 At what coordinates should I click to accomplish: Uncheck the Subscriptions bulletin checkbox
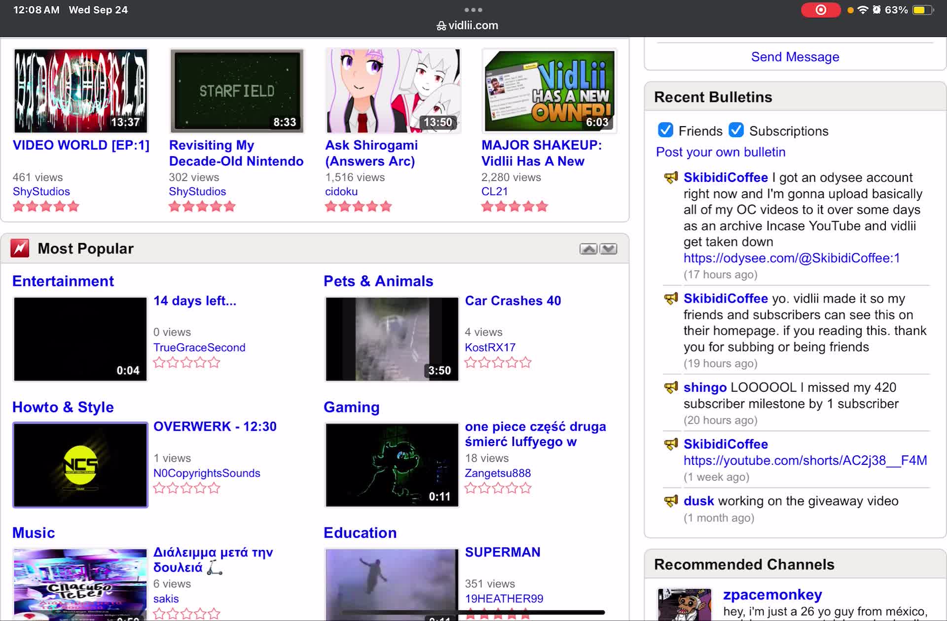(736, 130)
